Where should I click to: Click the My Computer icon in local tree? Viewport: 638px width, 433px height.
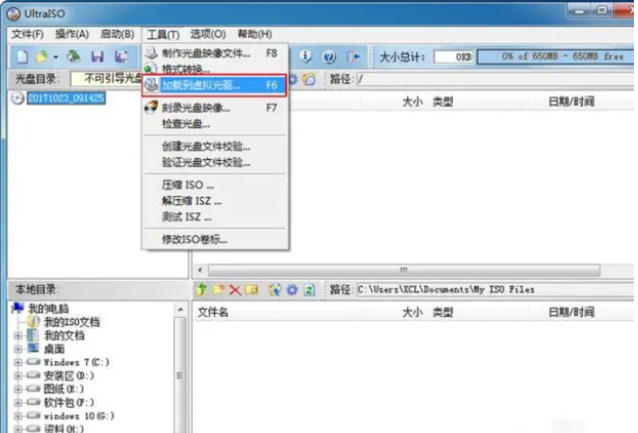(x=18, y=308)
